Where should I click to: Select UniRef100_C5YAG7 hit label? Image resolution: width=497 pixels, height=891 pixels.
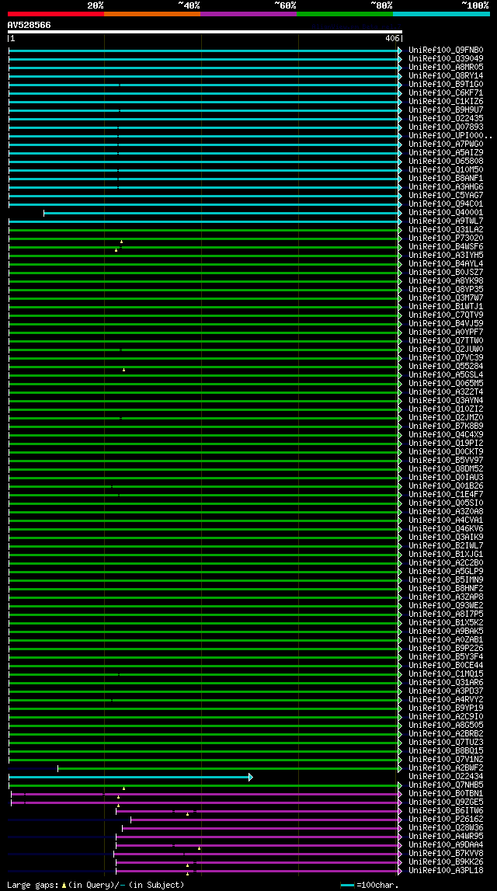[x=446, y=196]
